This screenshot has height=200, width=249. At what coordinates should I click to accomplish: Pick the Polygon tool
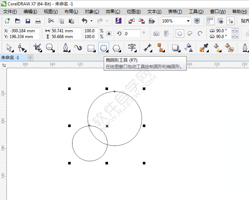tap(116, 48)
